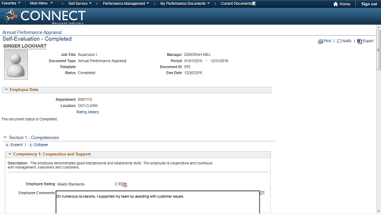Open the rating description icon beside 2.30

124,185
